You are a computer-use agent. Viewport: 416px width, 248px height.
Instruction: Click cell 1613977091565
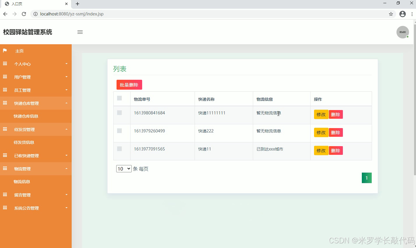149,149
